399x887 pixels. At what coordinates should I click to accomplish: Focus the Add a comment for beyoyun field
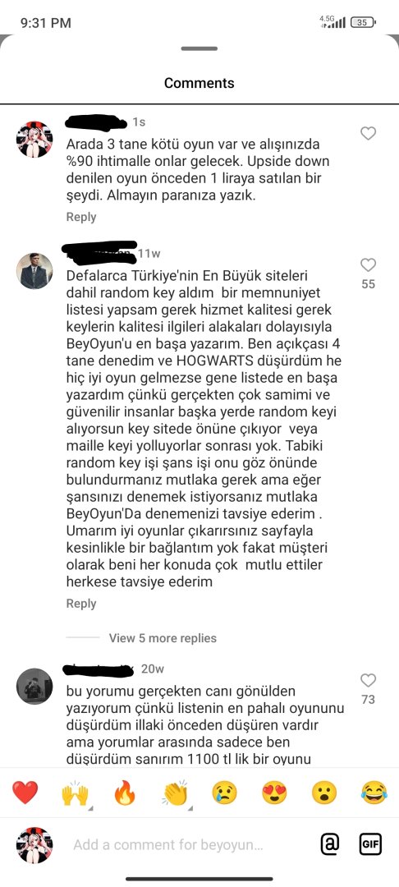168,845
